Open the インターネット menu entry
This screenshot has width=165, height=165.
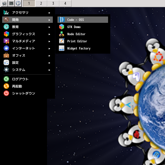tap(28, 48)
